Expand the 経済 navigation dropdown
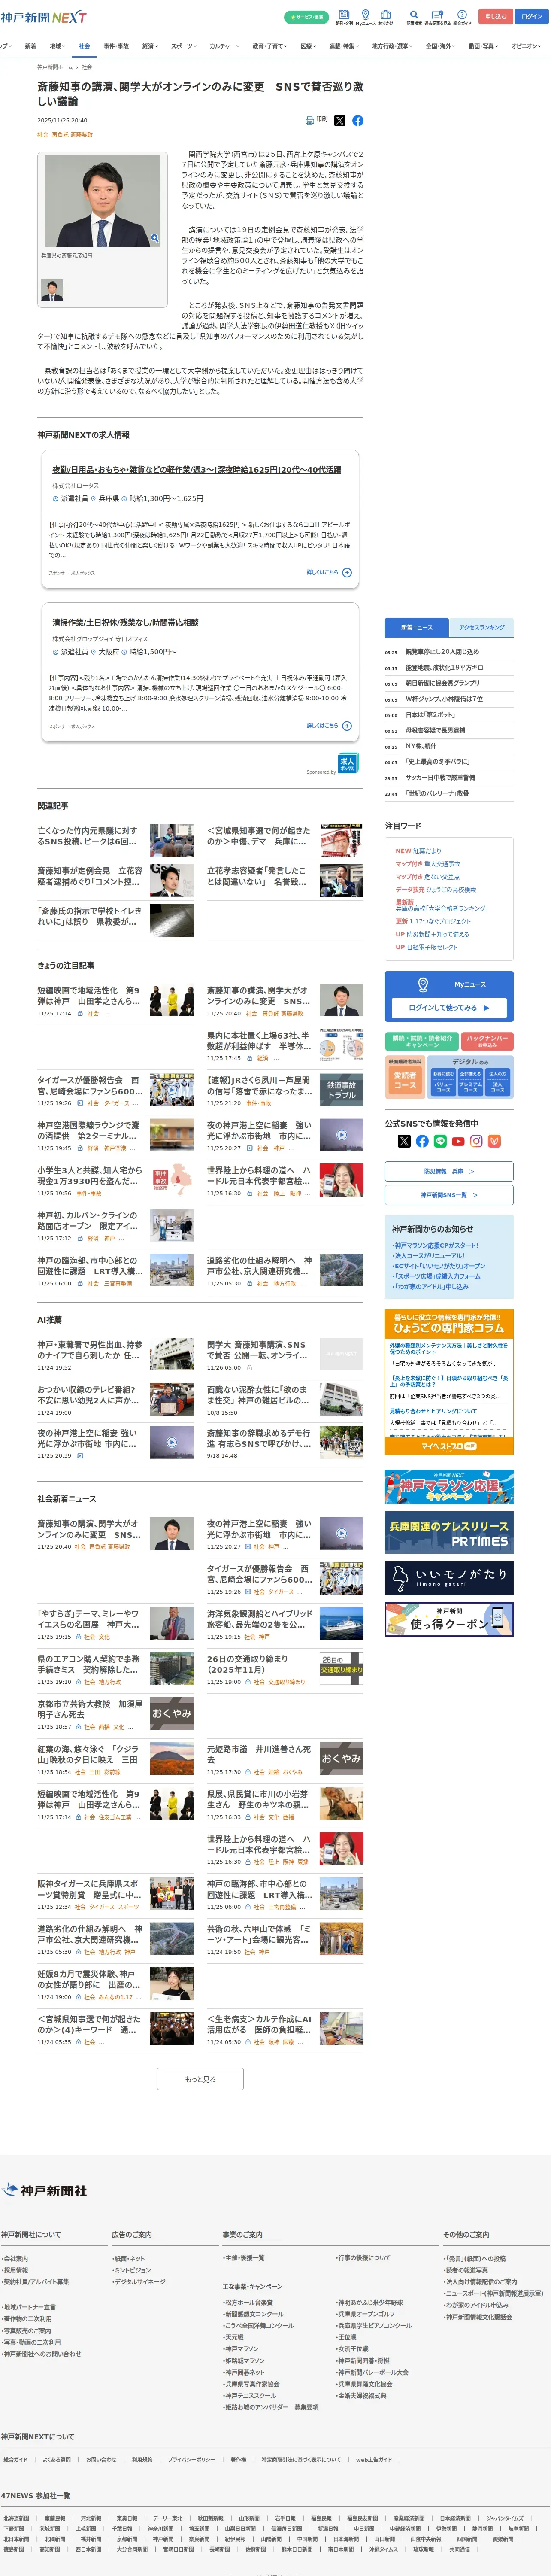551x2576 pixels. coord(150,46)
